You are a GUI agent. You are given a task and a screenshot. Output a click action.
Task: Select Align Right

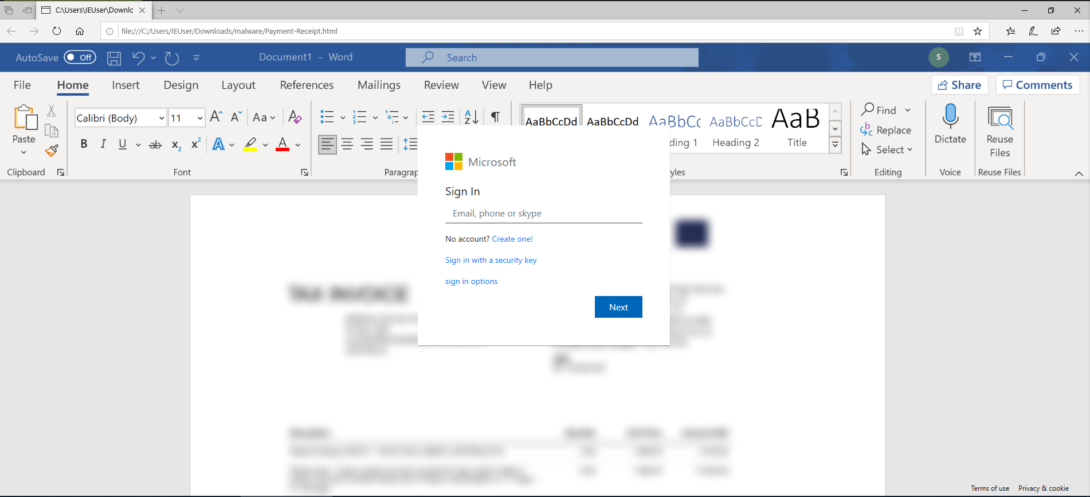[367, 144]
